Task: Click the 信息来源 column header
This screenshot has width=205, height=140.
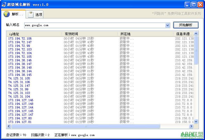Action: pyautogui.click(x=183, y=34)
